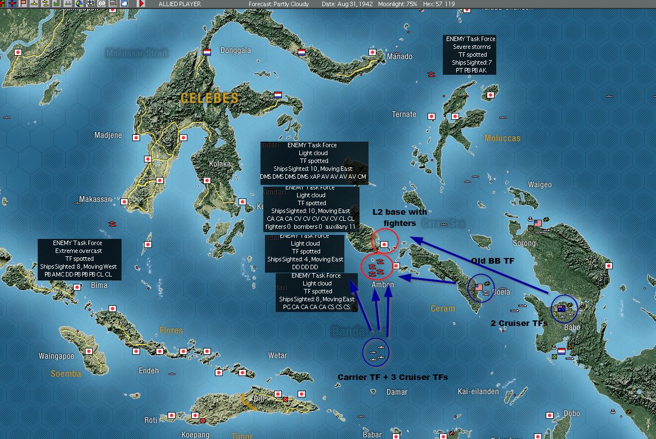Select the Japanese base at Koepang
Screen dimensions: 656x439
click(195, 415)
